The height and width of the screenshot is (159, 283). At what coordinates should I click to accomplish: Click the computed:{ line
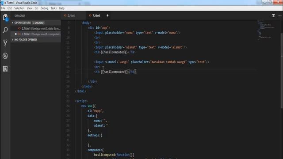[x=96, y=150]
